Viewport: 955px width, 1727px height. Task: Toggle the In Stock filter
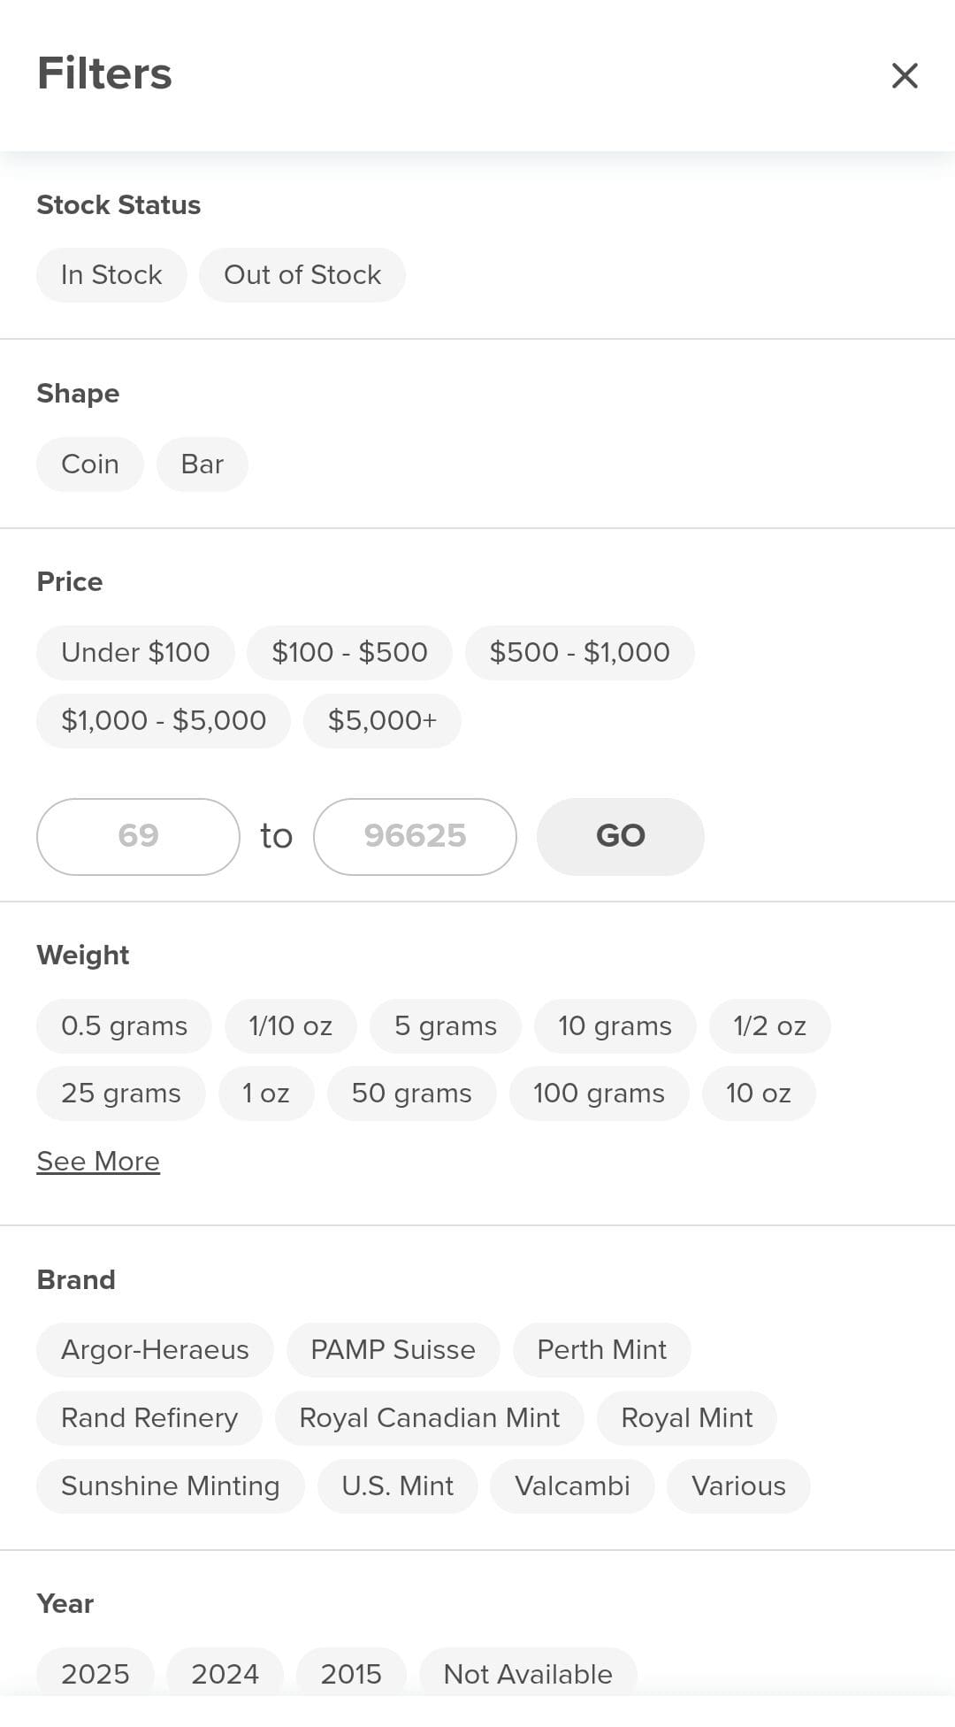pos(111,275)
